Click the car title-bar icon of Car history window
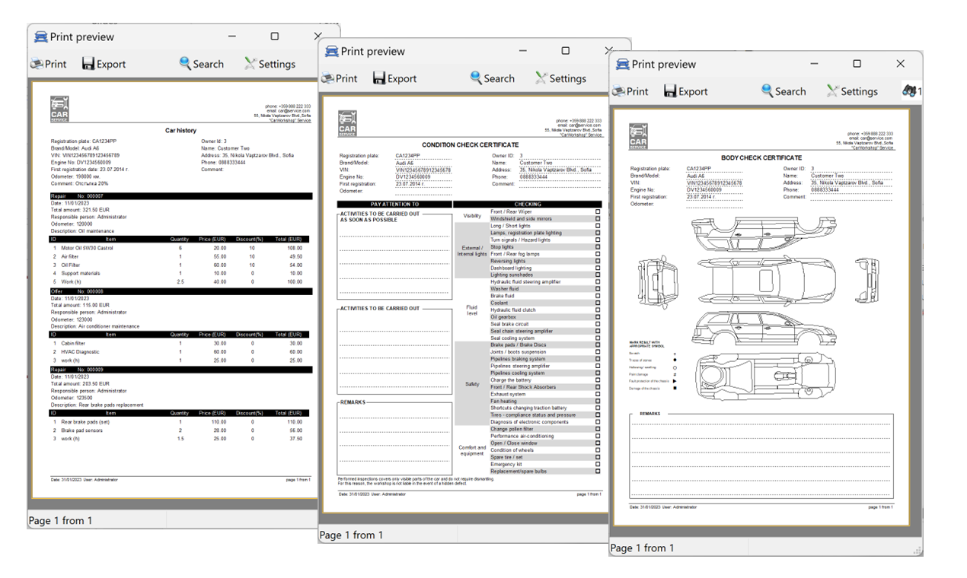This screenshot has width=967, height=578. coord(40,37)
